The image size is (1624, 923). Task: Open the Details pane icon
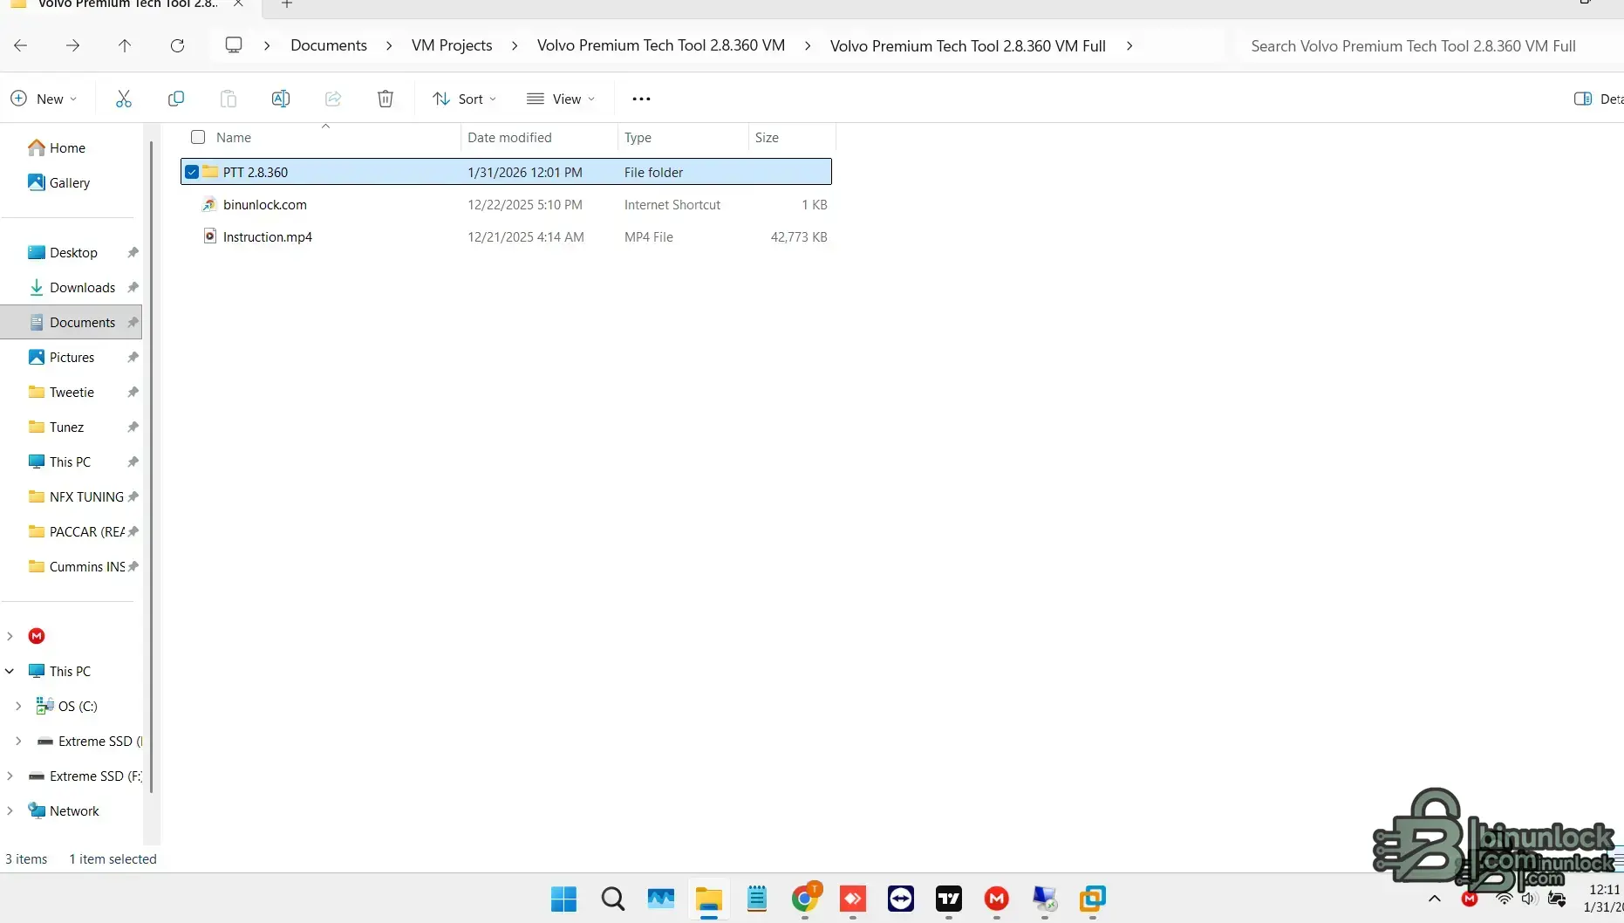tap(1584, 99)
